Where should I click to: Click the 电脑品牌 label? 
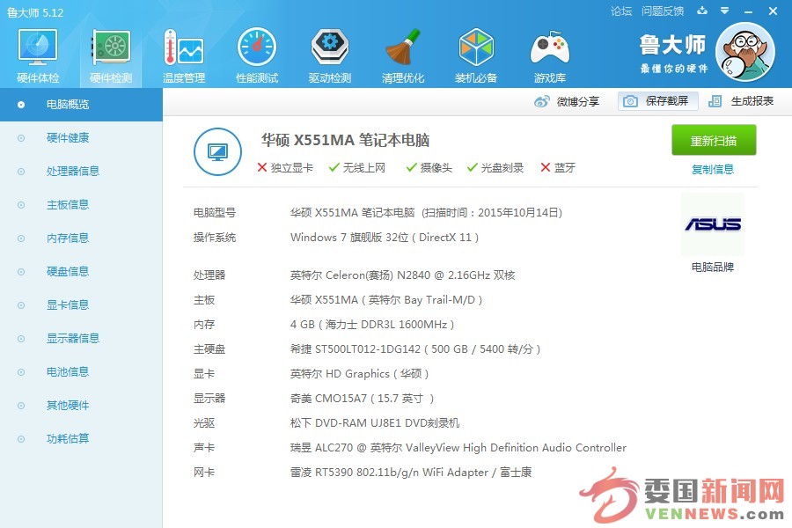tap(712, 268)
